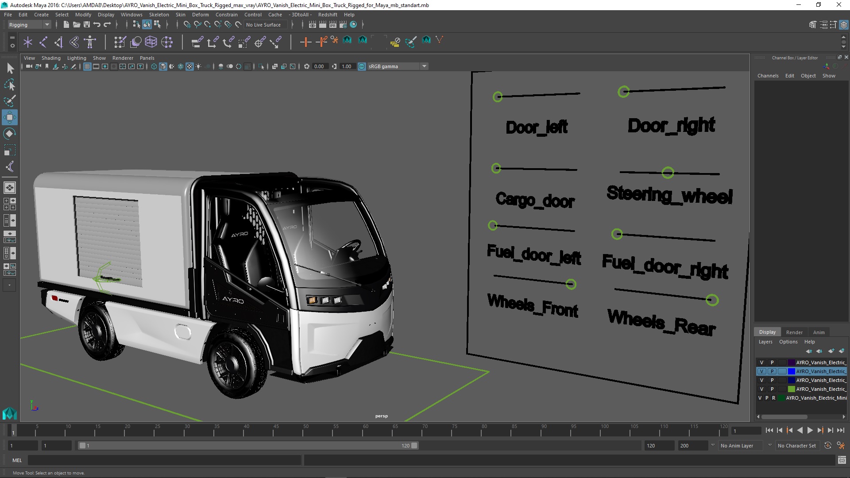The image size is (850, 478).
Task: Click the Create Lattice shelf icon
Action: click(151, 42)
